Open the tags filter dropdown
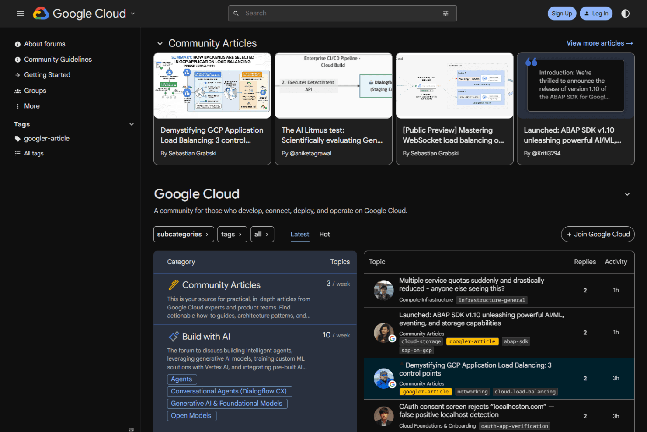 232,234
